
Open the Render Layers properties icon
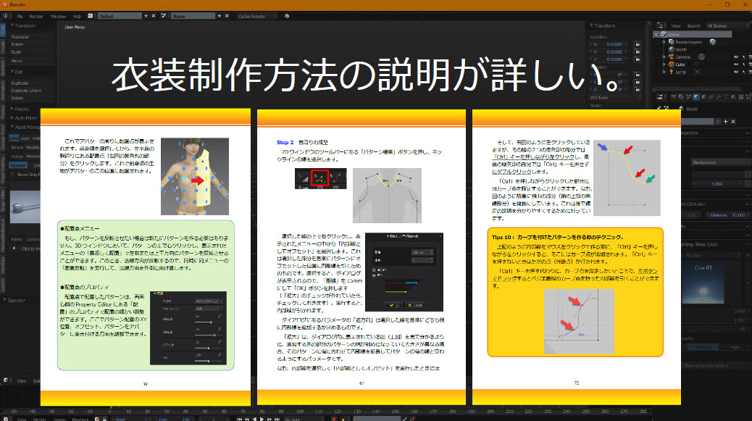[x=682, y=97]
